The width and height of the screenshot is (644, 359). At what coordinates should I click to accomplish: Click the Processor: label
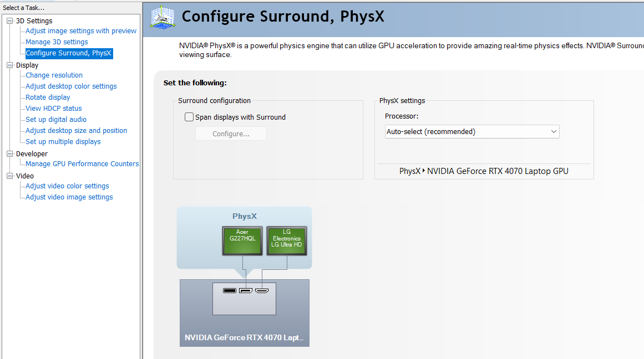point(402,116)
